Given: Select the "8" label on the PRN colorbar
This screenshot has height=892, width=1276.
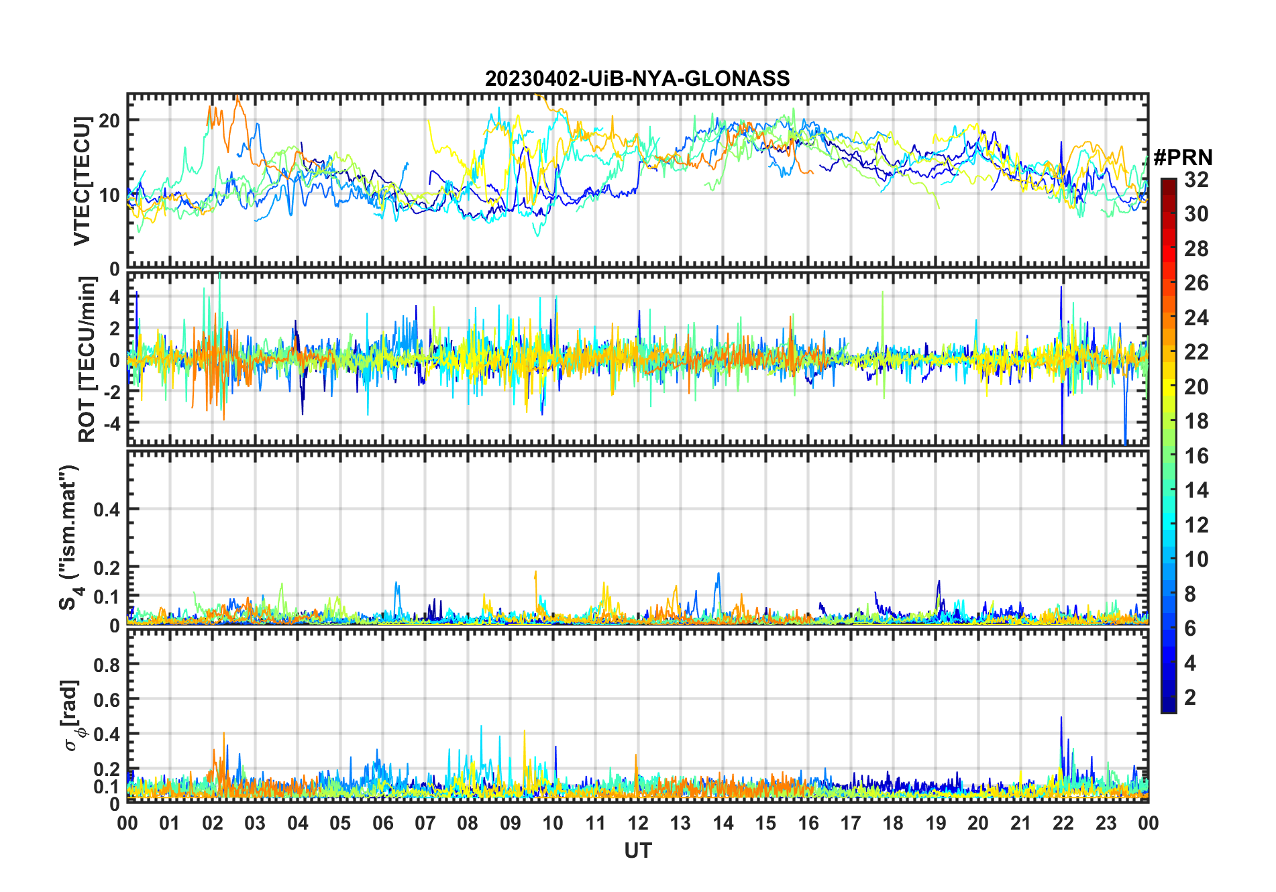Looking at the screenshot, I should [1191, 594].
